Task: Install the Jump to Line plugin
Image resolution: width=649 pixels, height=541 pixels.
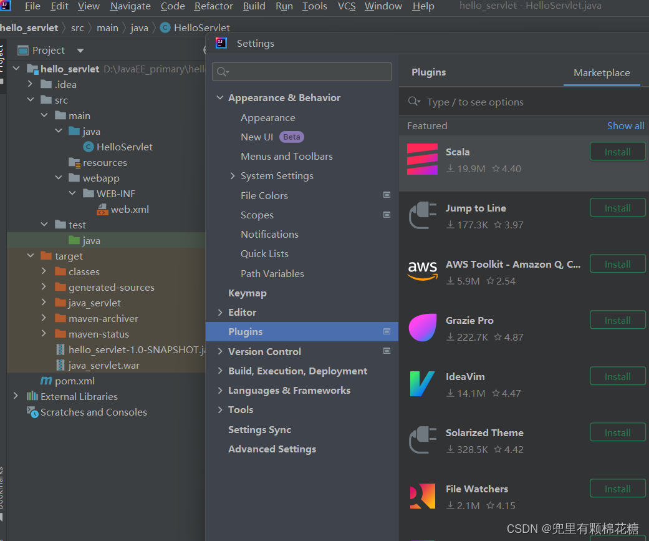Action: [618, 208]
